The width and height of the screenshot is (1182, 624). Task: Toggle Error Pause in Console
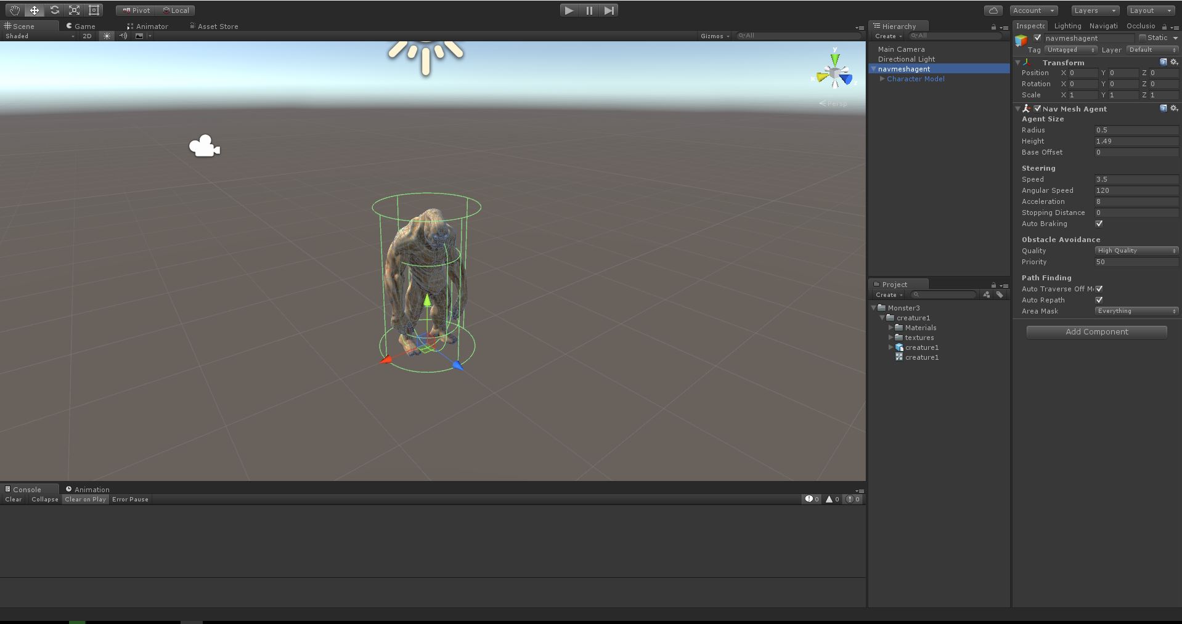[x=130, y=499]
